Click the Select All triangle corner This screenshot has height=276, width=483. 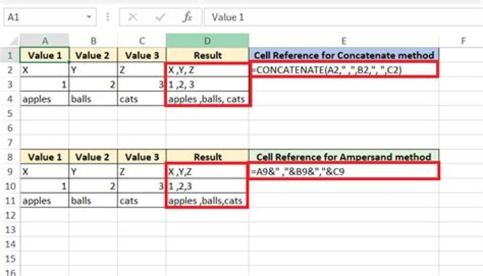point(13,41)
